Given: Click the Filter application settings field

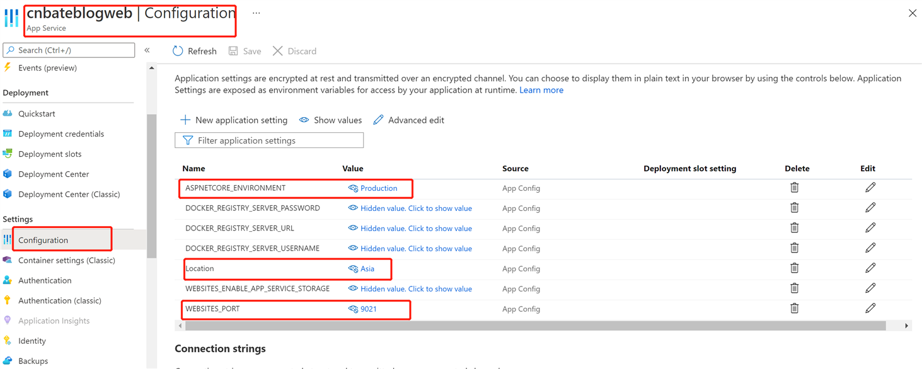Looking at the screenshot, I should point(269,140).
